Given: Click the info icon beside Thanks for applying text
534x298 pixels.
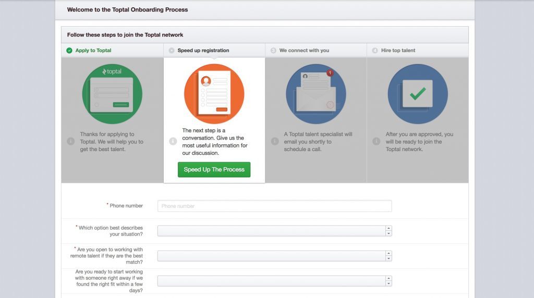Looking at the screenshot, I should [71, 141].
